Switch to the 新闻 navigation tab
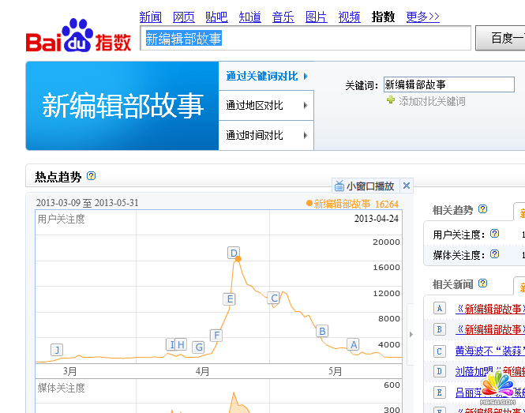 pos(150,17)
